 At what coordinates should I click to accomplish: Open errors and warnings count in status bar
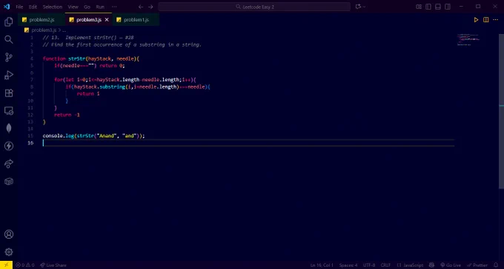coord(25,265)
